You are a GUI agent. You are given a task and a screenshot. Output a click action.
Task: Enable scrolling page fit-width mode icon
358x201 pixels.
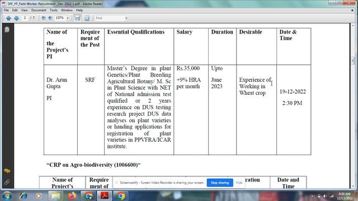click(x=78, y=18)
